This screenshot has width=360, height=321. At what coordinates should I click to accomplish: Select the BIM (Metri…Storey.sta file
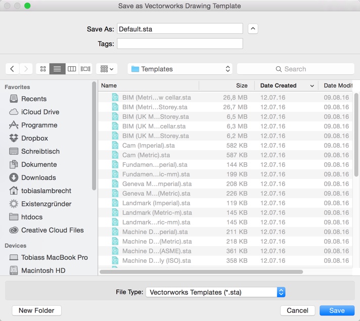click(226, 107)
